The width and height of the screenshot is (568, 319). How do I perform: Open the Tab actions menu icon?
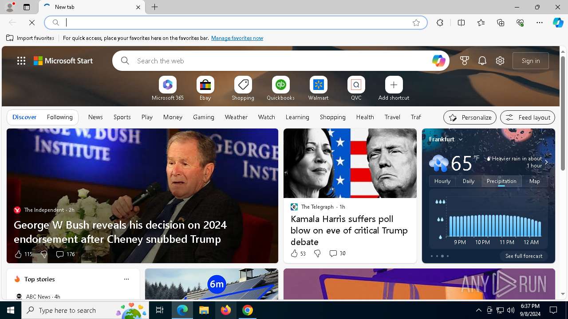pos(27,7)
